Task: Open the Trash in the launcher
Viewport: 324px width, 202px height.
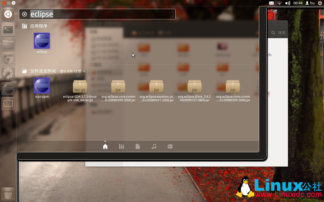Action: pyautogui.click(x=8, y=194)
